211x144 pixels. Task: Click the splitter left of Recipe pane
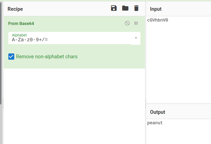(3, 101)
